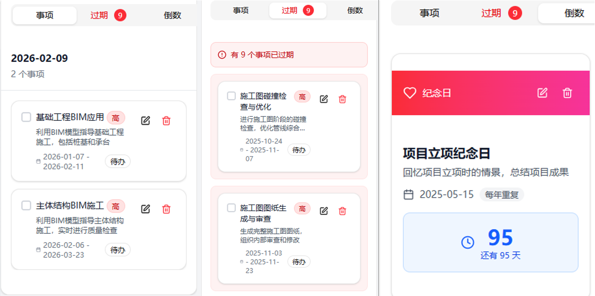595x296 pixels.
Task: Click the 每年重复 tag
Action: pos(502,195)
